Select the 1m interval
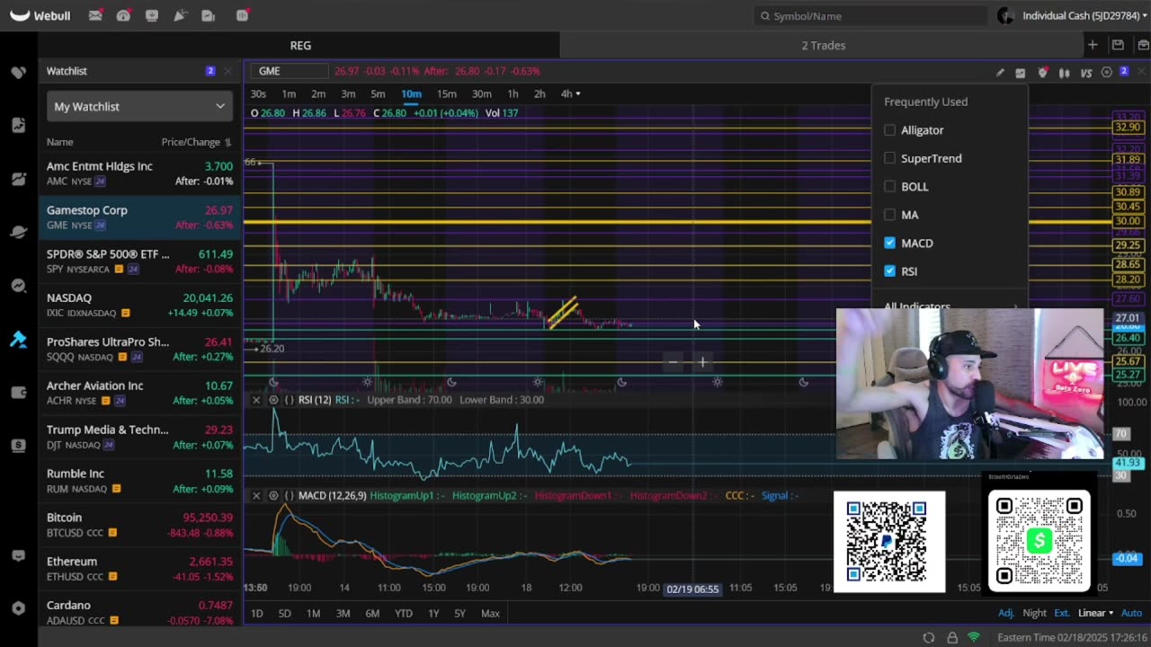The width and height of the screenshot is (1151, 647). [289, 93]
